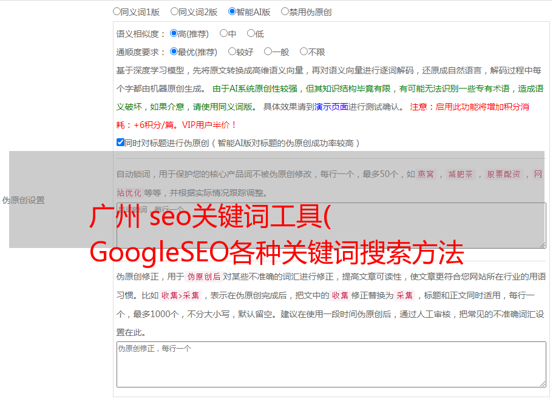Click the 收集>采集 example code tag

(x=180, y=295)
